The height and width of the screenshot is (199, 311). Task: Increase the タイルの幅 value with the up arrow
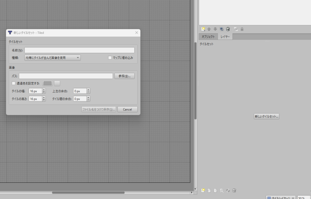click(x=44, y=90)
